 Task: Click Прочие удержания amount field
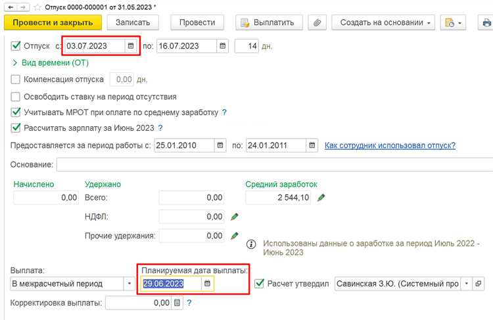(x=191, y=236)
